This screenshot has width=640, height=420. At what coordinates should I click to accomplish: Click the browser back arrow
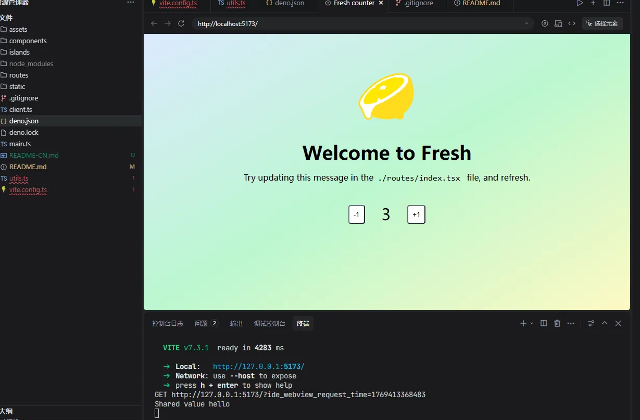click(154, 23)
